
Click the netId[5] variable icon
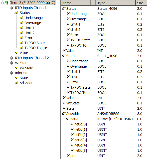tap(72, 150)
